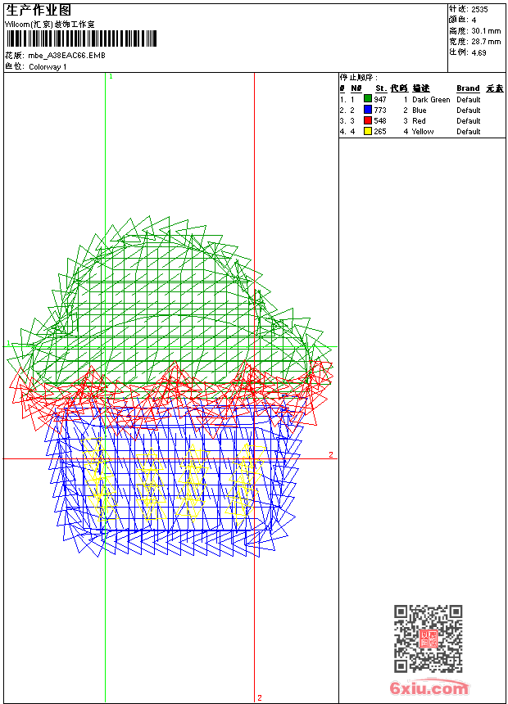Click the 30.1 mm height value
Screen dimensions: 508x704
click(x=486, y=31)
